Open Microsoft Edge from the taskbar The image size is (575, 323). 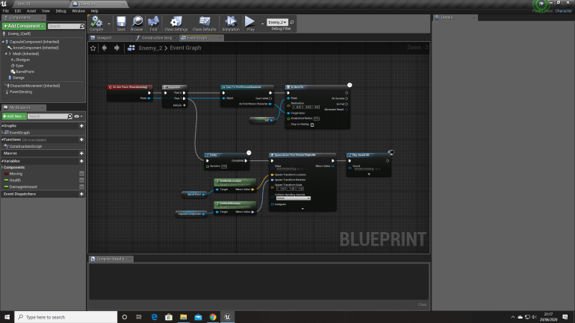point(154,317)
